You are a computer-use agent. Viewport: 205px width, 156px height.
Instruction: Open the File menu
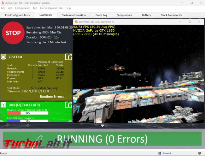tap(3, 8)
